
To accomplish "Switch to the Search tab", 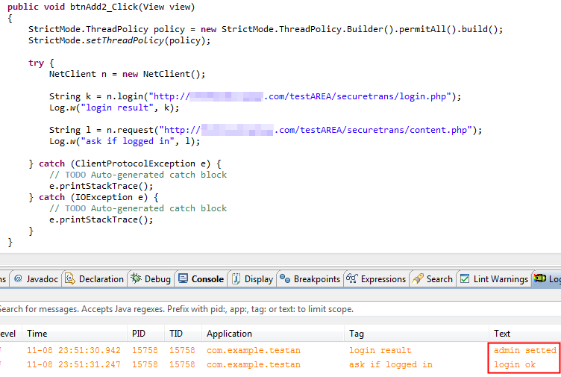I will pos(433,279).
